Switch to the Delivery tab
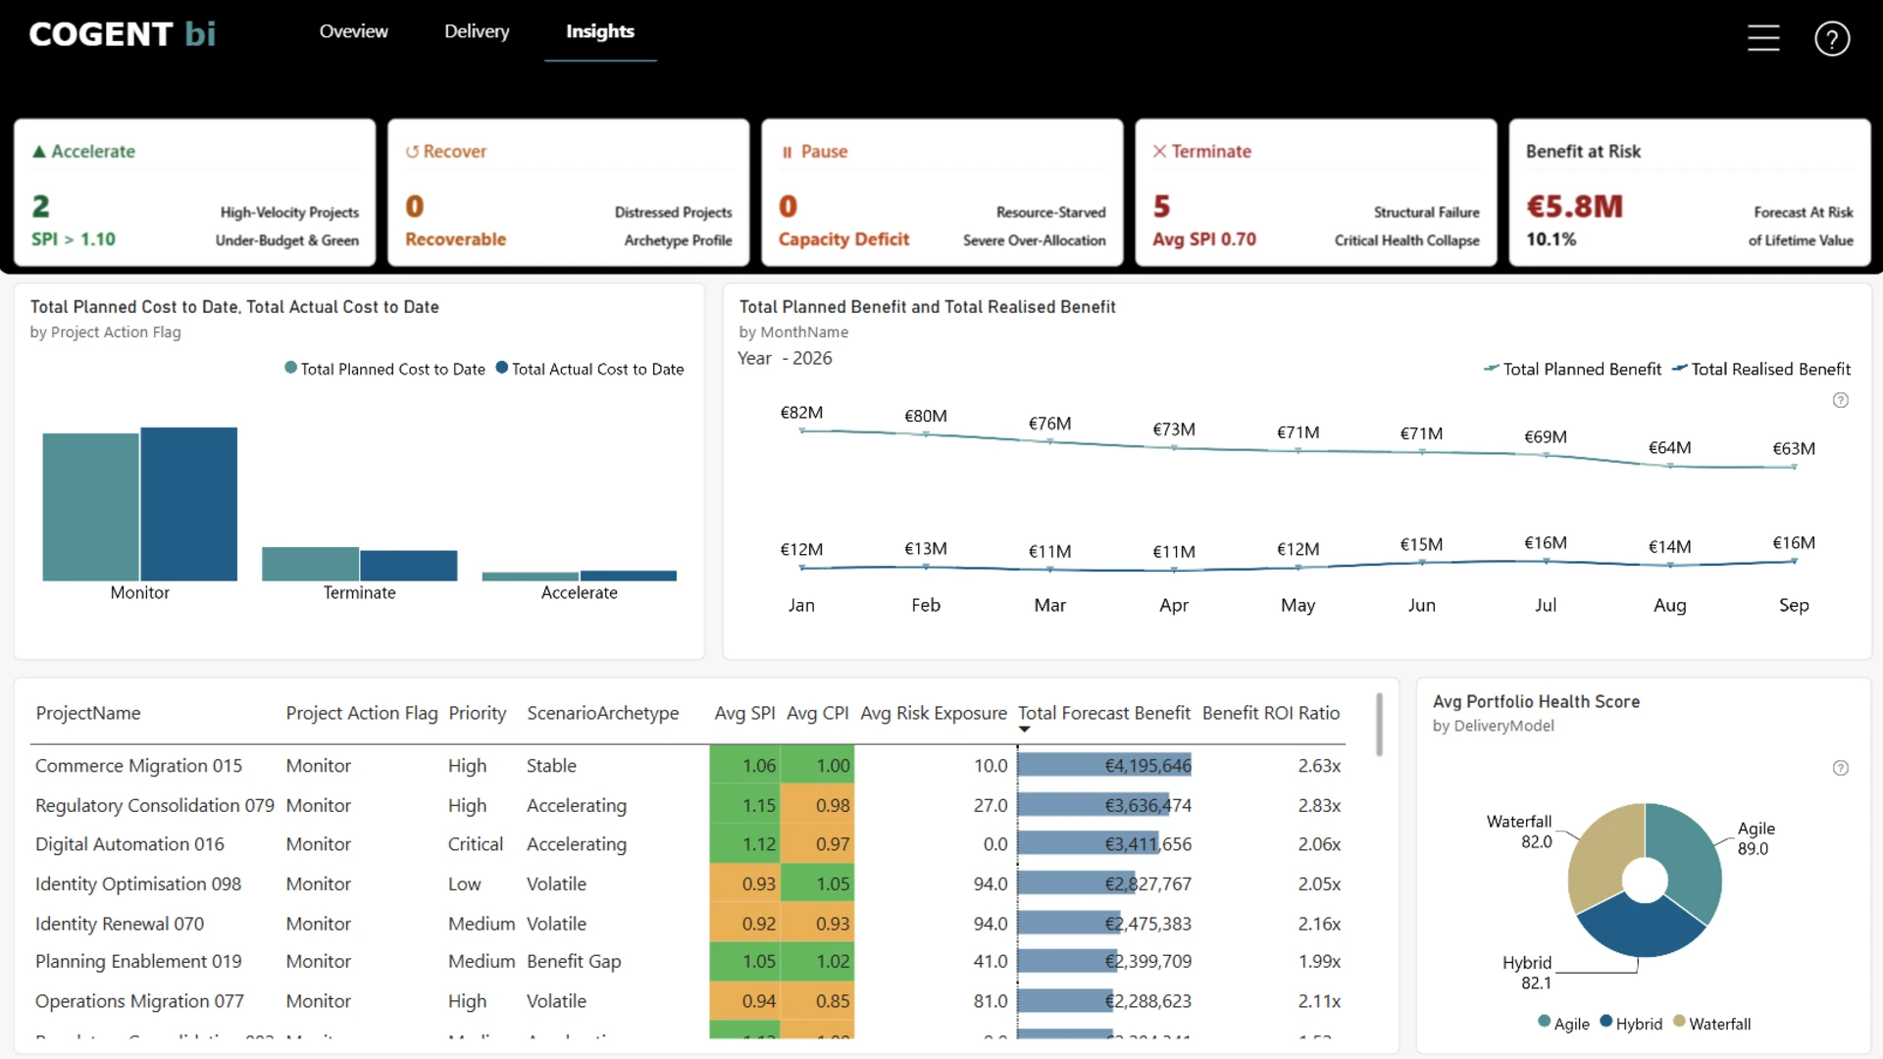 pos(477,31)
